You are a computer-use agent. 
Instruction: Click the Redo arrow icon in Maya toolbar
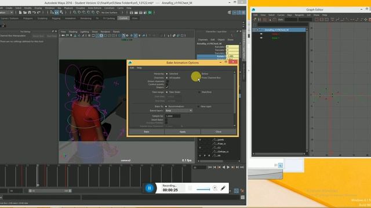point(39,12)
